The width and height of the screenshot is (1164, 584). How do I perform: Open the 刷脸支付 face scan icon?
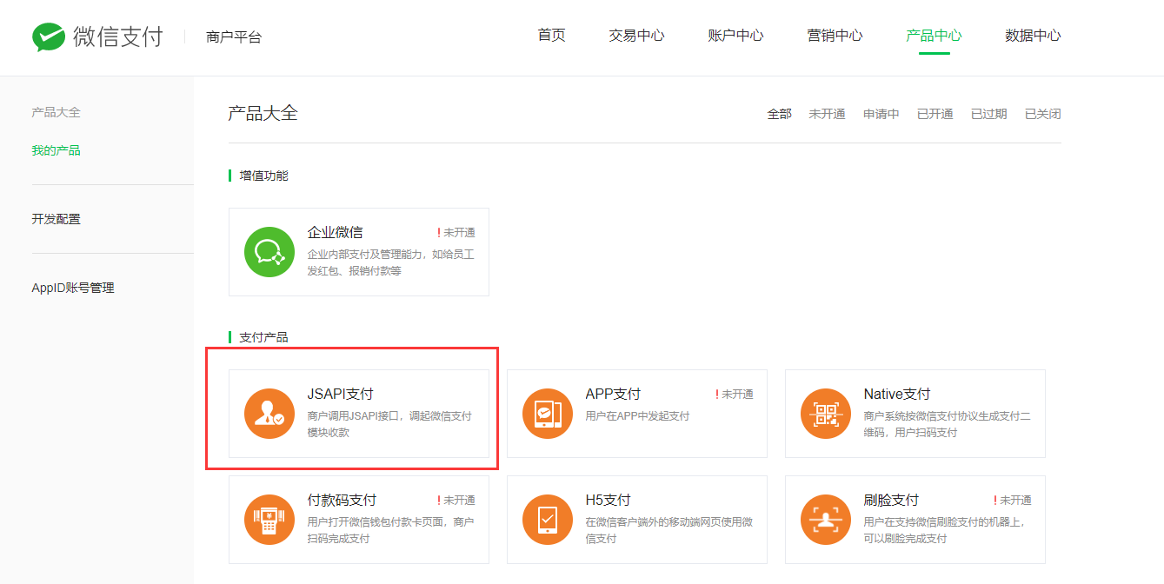[x=826, y=520]
